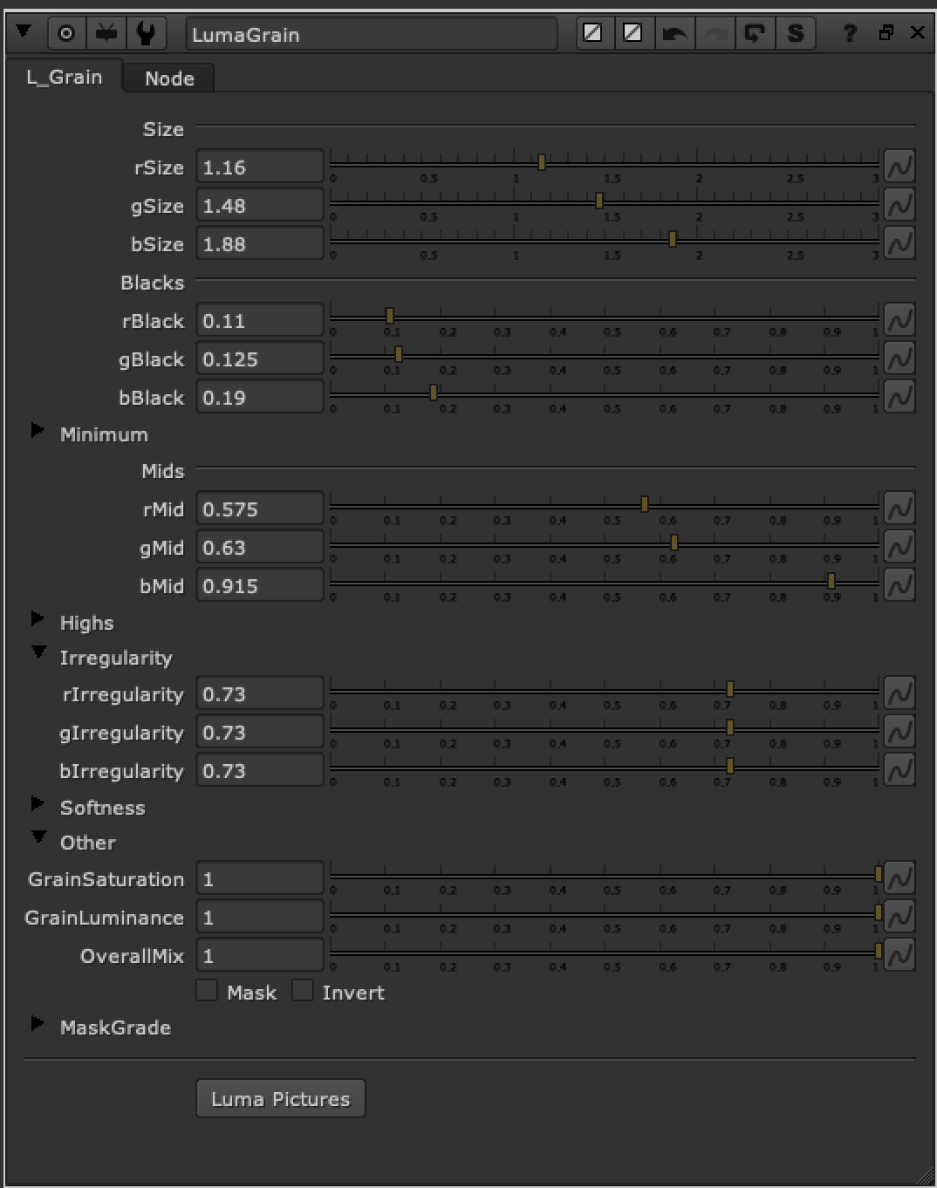Open the script command with the S icon
Image resolution: width=937 pixels, height=1188 pixels.
[x=795, y=33]
